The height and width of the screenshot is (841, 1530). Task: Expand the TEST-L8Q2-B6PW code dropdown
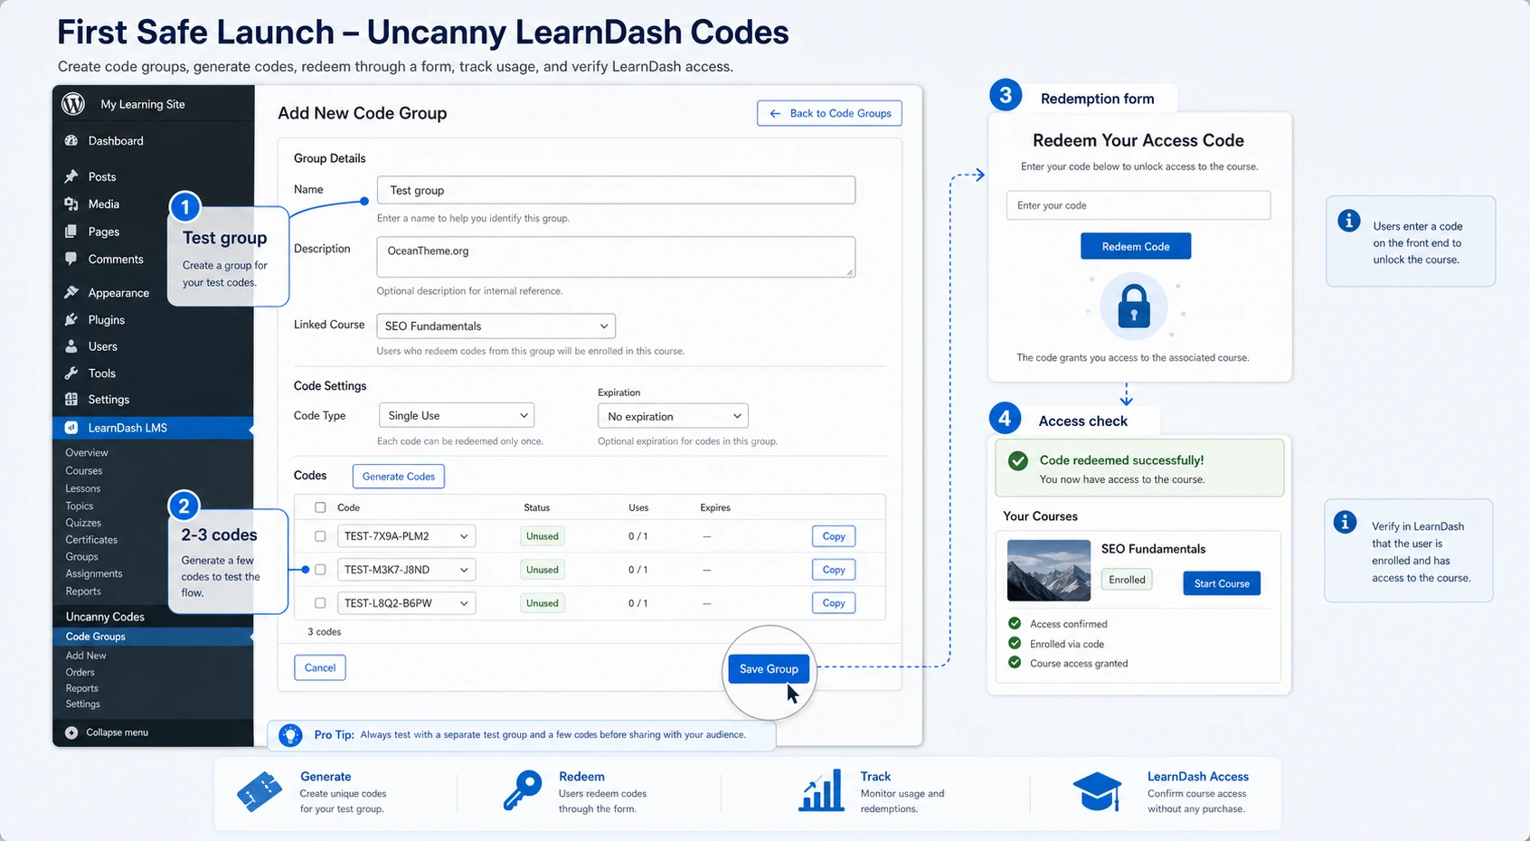tap(407, 603)
